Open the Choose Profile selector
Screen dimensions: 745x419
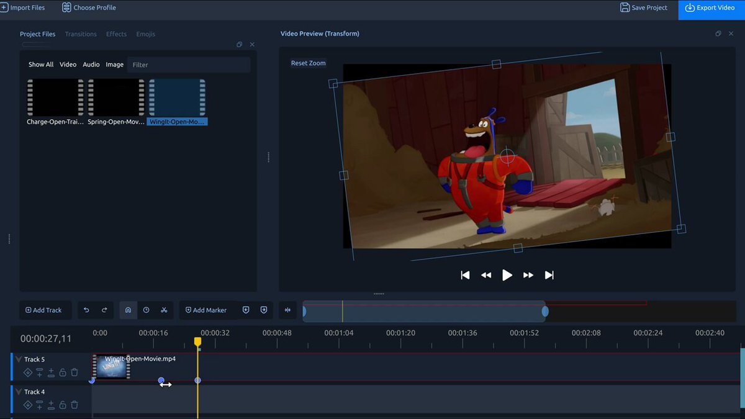(x=89, y=7)
